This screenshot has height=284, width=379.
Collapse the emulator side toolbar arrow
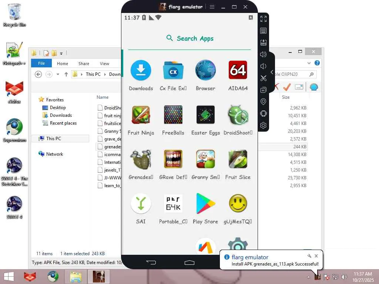coord(272,72)
